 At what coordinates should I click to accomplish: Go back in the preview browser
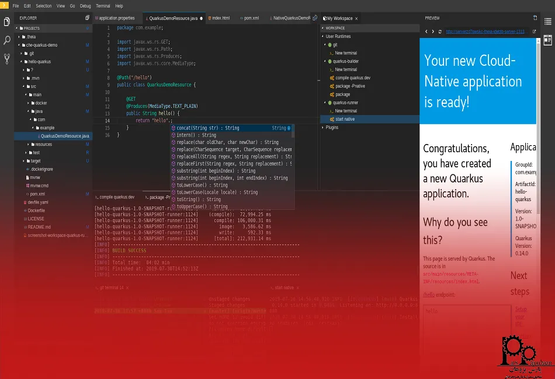[426, 31]
